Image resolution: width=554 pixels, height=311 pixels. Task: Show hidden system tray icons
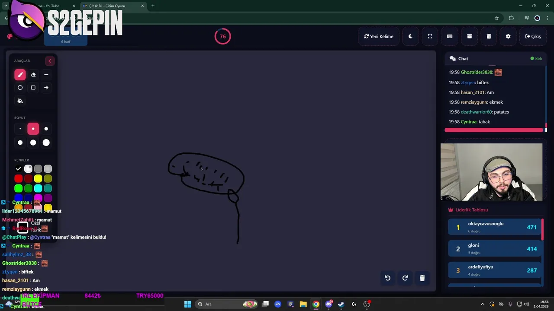[x=483, y=304]
